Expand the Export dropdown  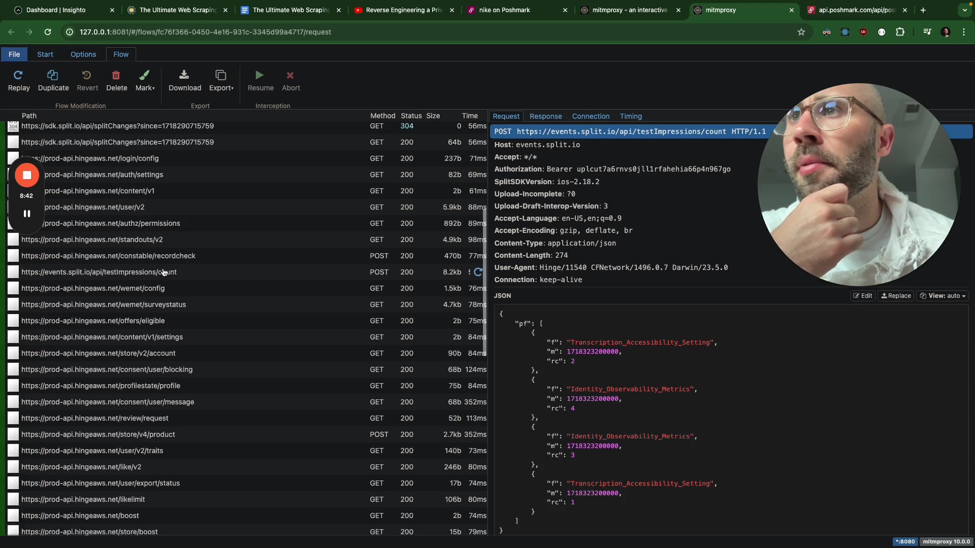coord(221,80)
